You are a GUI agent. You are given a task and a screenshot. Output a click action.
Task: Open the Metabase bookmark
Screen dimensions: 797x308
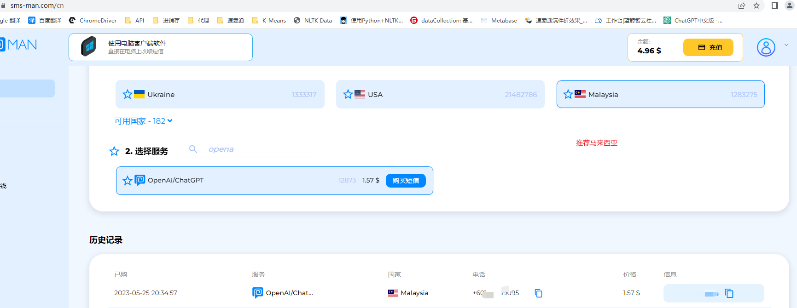[499, 20]
